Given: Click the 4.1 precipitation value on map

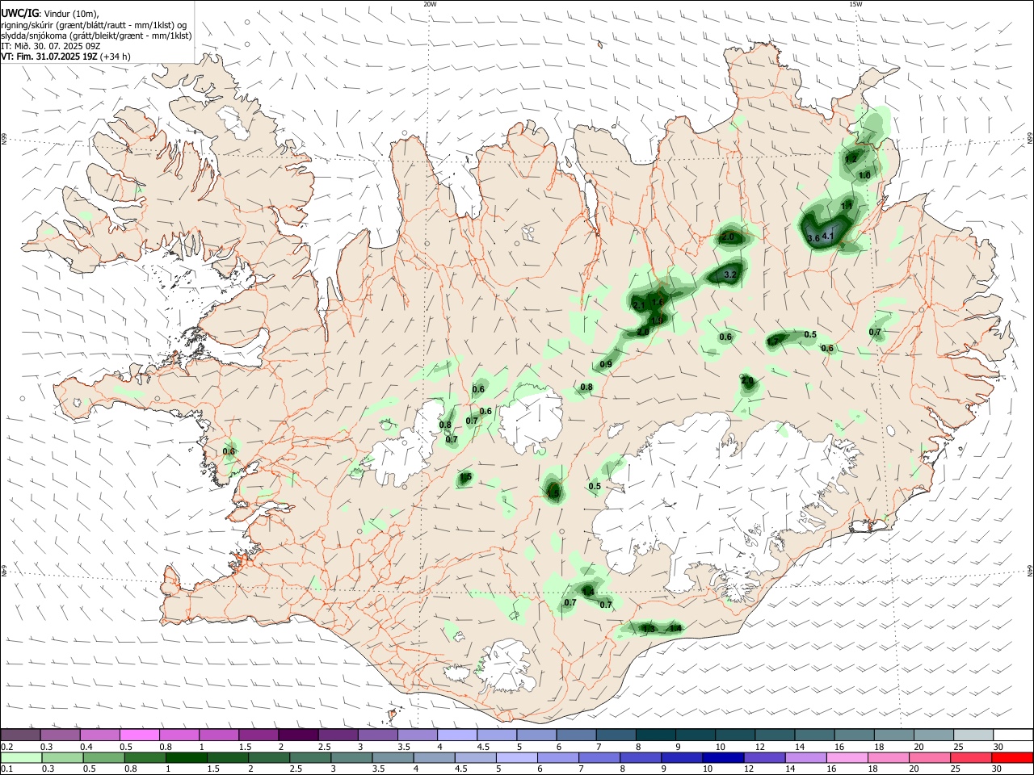Looking at the screenshot, I should pos(827,236).
